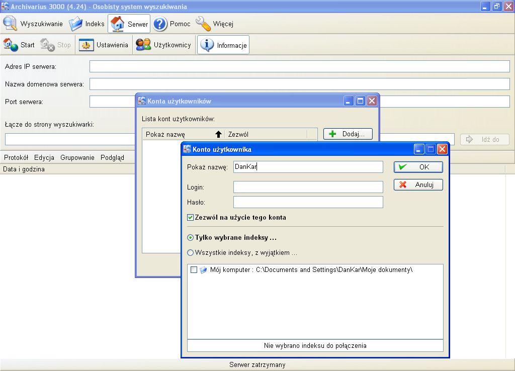Click the Pokaż nazwę sort arrow
The width and height of the screenshot is (515, 371).
(218, 134)
